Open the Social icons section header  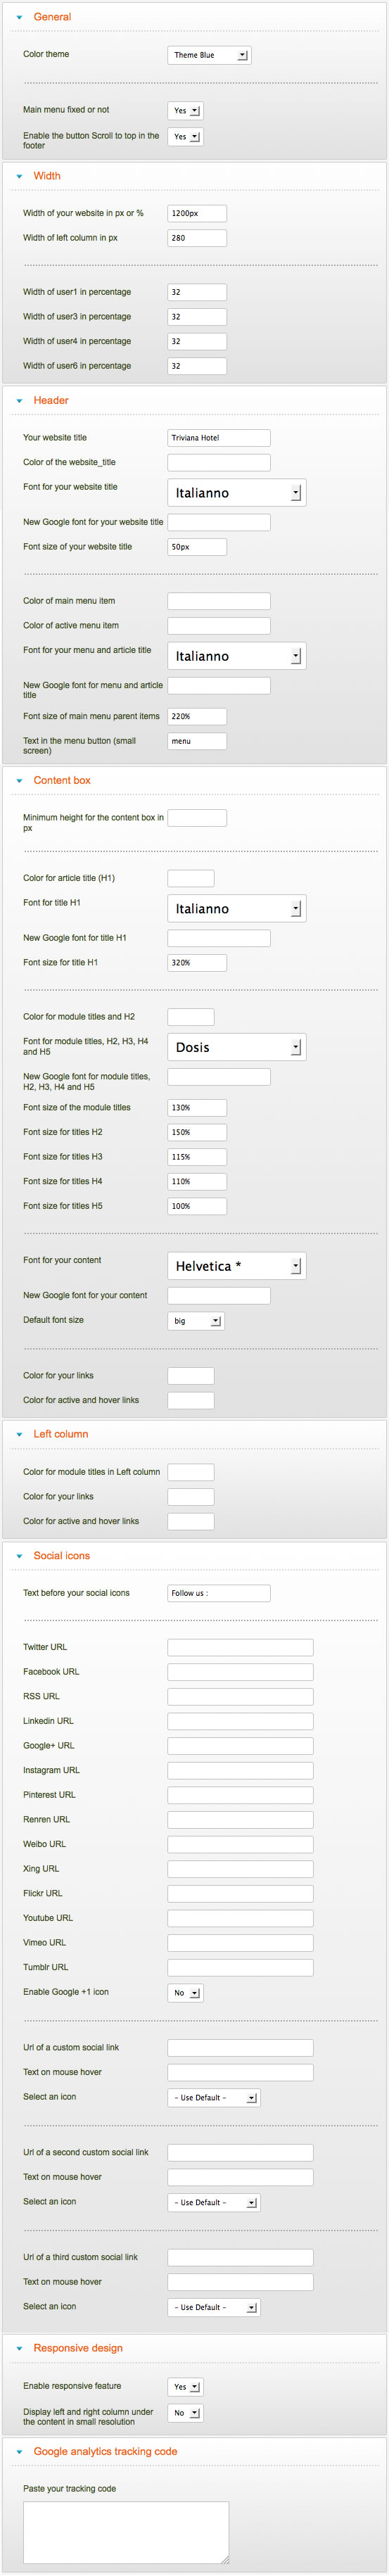(x=62, y=1556)
